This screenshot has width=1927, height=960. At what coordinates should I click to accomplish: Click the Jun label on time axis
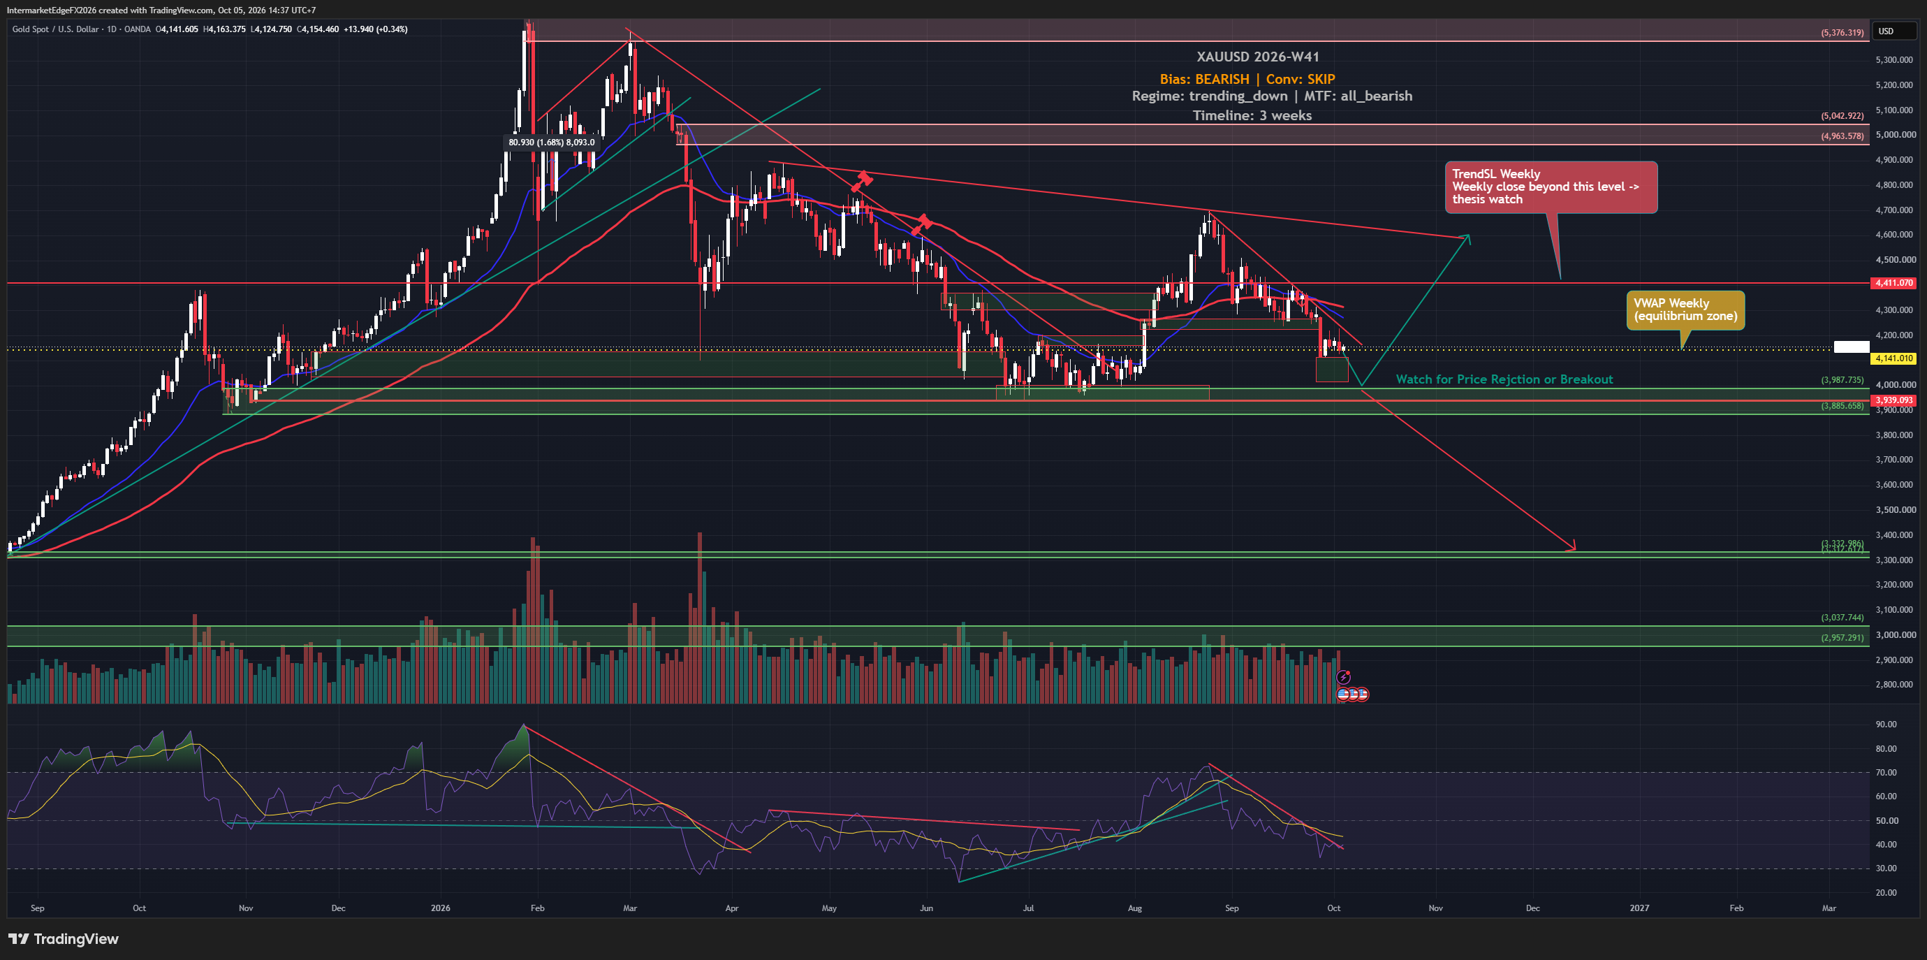point(926,908)
